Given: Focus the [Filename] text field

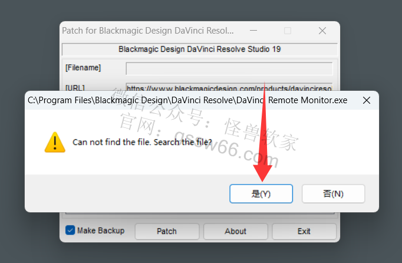Looking at the screenshot, I should 229,68.
